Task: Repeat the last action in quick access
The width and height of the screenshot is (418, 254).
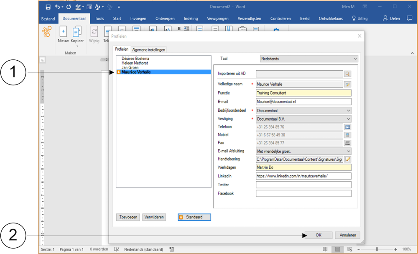Action: pyautogui.click(x=69, y=7)
